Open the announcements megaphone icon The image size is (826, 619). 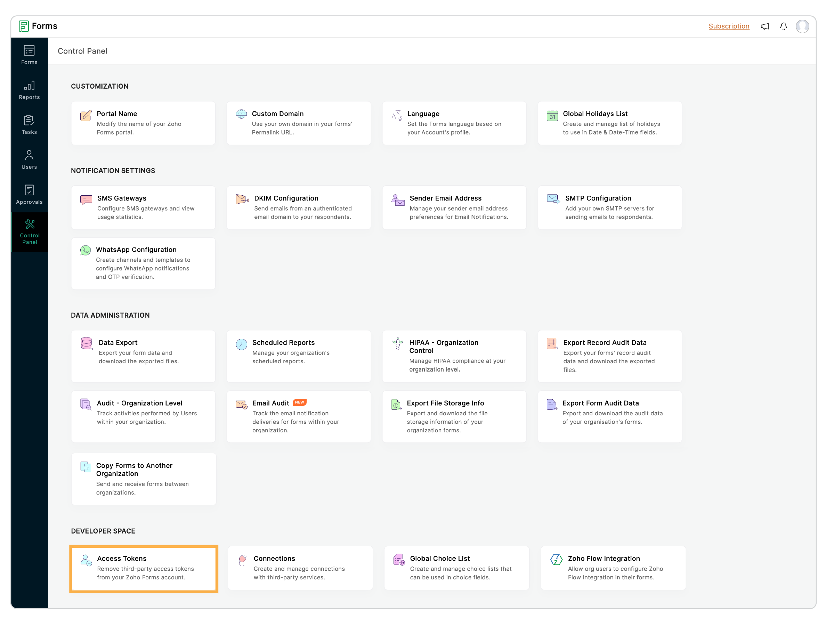[x=764, y=26]
